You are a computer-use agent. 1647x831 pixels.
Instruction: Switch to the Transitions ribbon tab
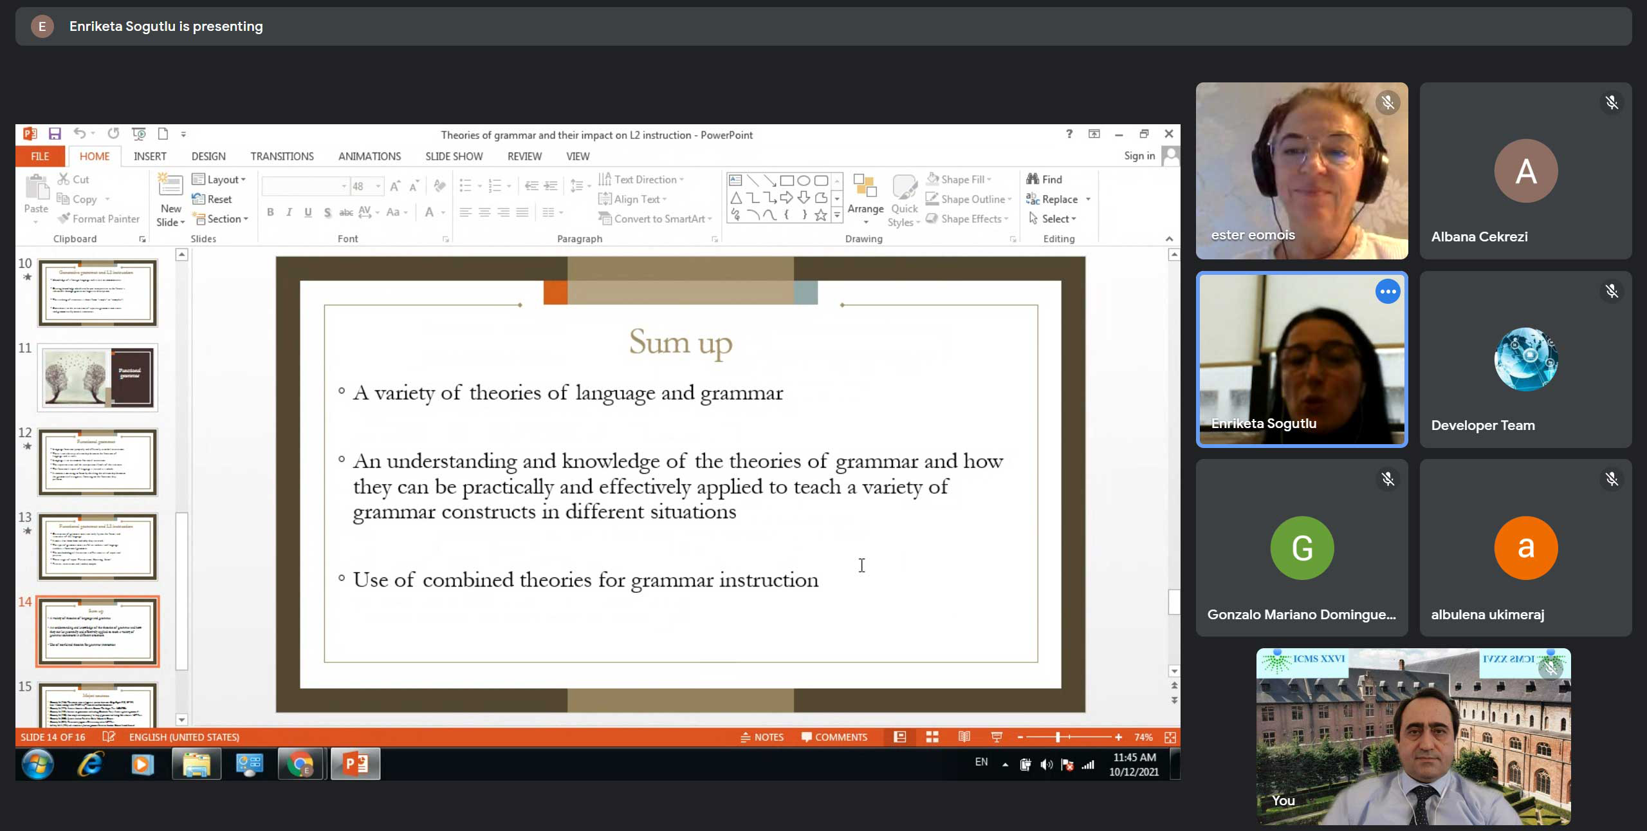tap(282, 156)
